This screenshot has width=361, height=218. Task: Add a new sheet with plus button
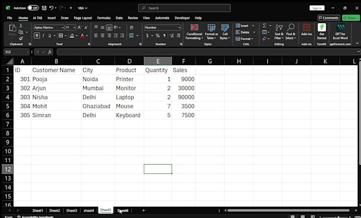tap(143, 211)
